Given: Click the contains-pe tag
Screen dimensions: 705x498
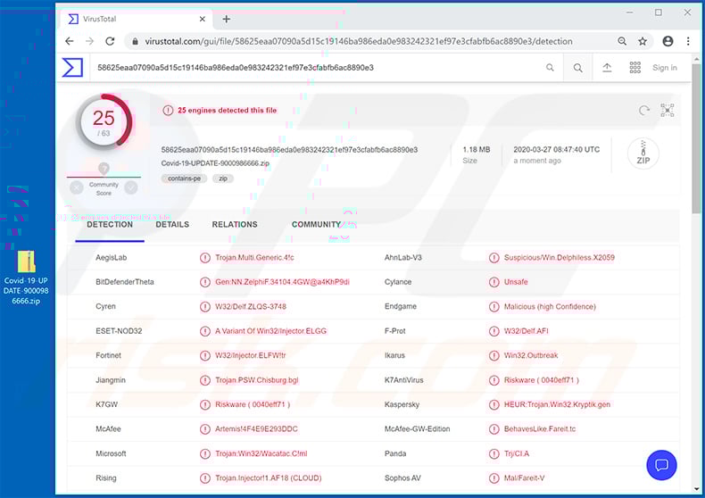Looking at the screenshot, I should click(x=185, y=178).
